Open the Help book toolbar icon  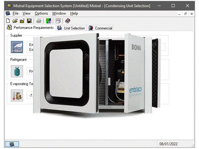coord(68,21)
